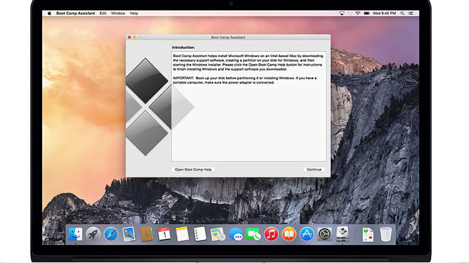Open the Notes app

(x=182, y=235)
